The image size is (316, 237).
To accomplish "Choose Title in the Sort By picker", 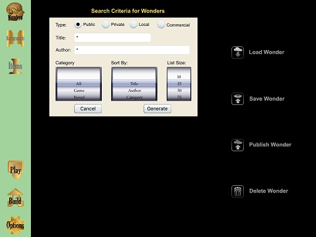I will click(x=134, y=83).
